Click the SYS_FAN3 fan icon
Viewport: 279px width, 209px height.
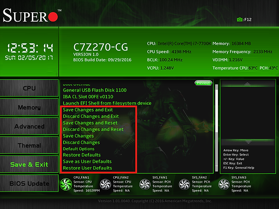point(224,184)
